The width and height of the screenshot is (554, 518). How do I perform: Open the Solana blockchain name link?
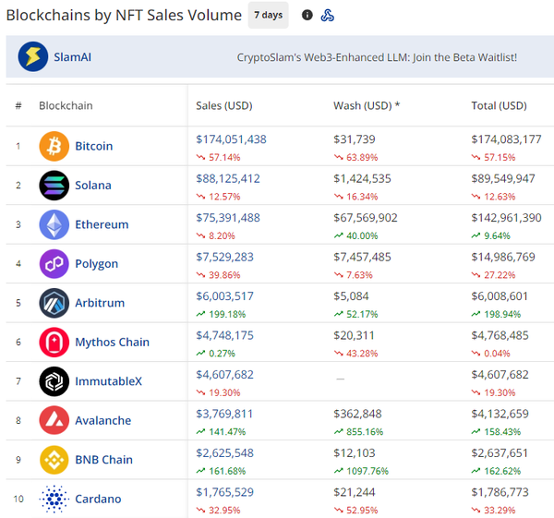coord(92,186)
